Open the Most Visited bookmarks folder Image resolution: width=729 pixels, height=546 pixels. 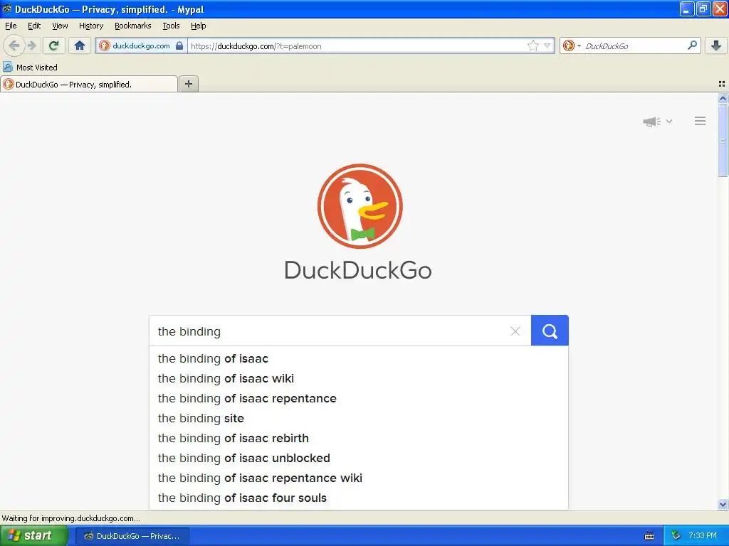pos(30,68)
